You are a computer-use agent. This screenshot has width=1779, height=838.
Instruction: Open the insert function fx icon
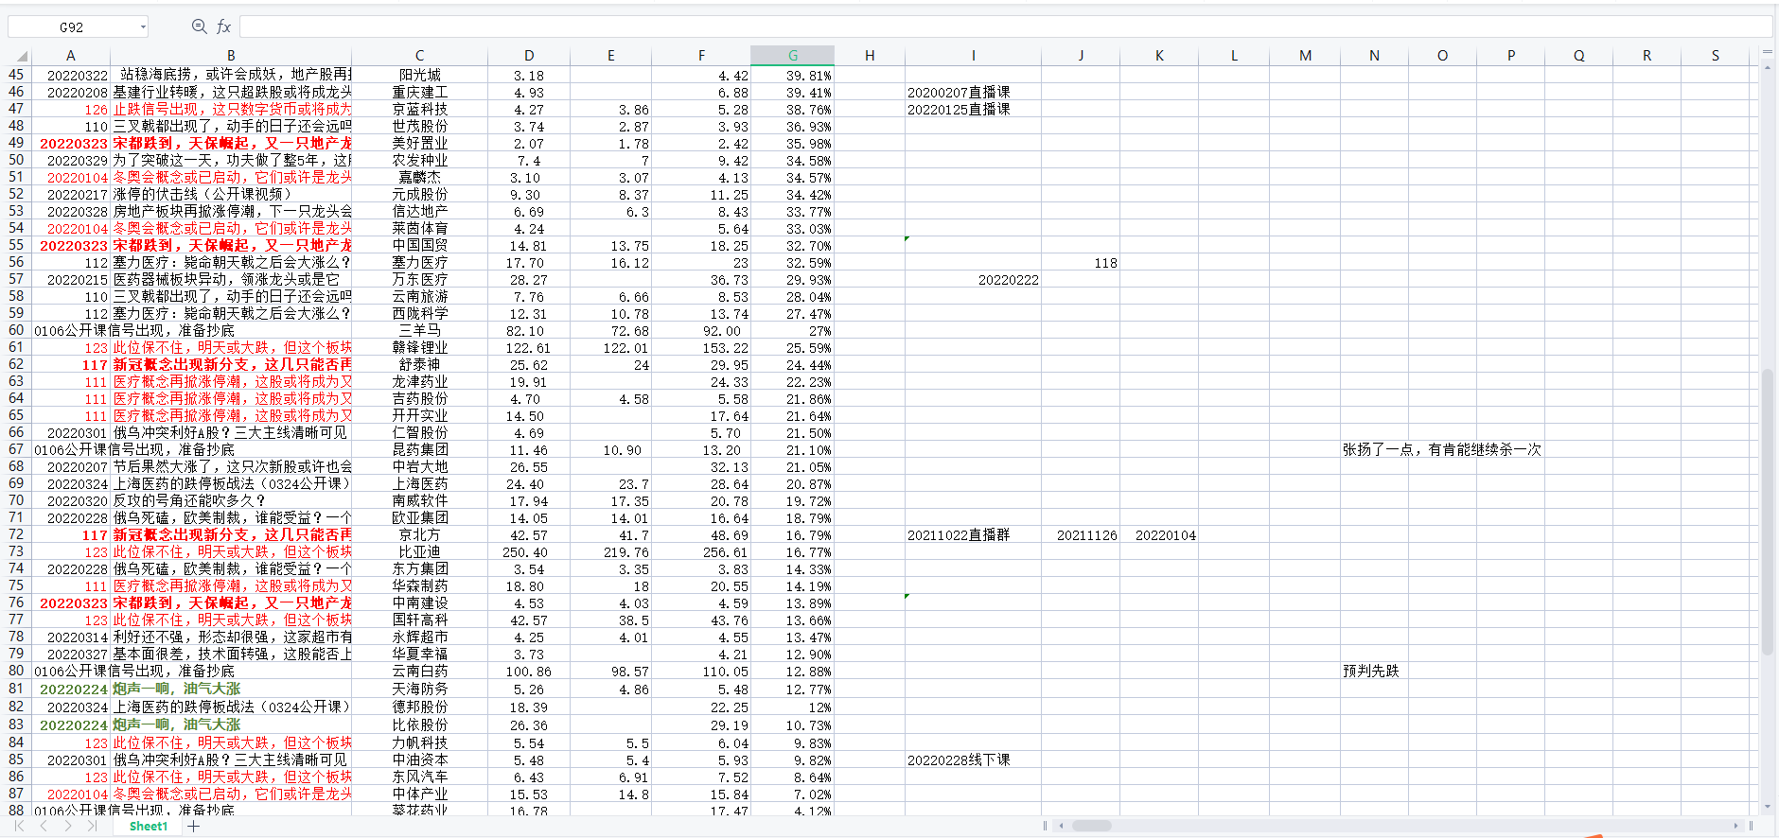(x=224, y=26)
